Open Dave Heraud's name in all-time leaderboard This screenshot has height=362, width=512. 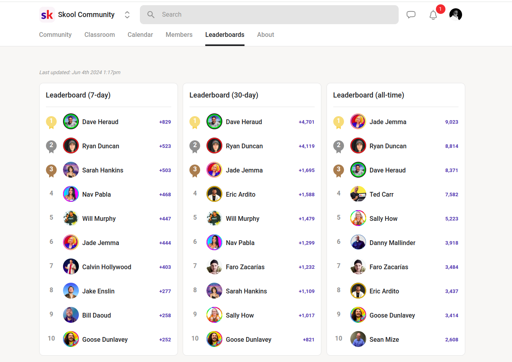click(388, 170)
